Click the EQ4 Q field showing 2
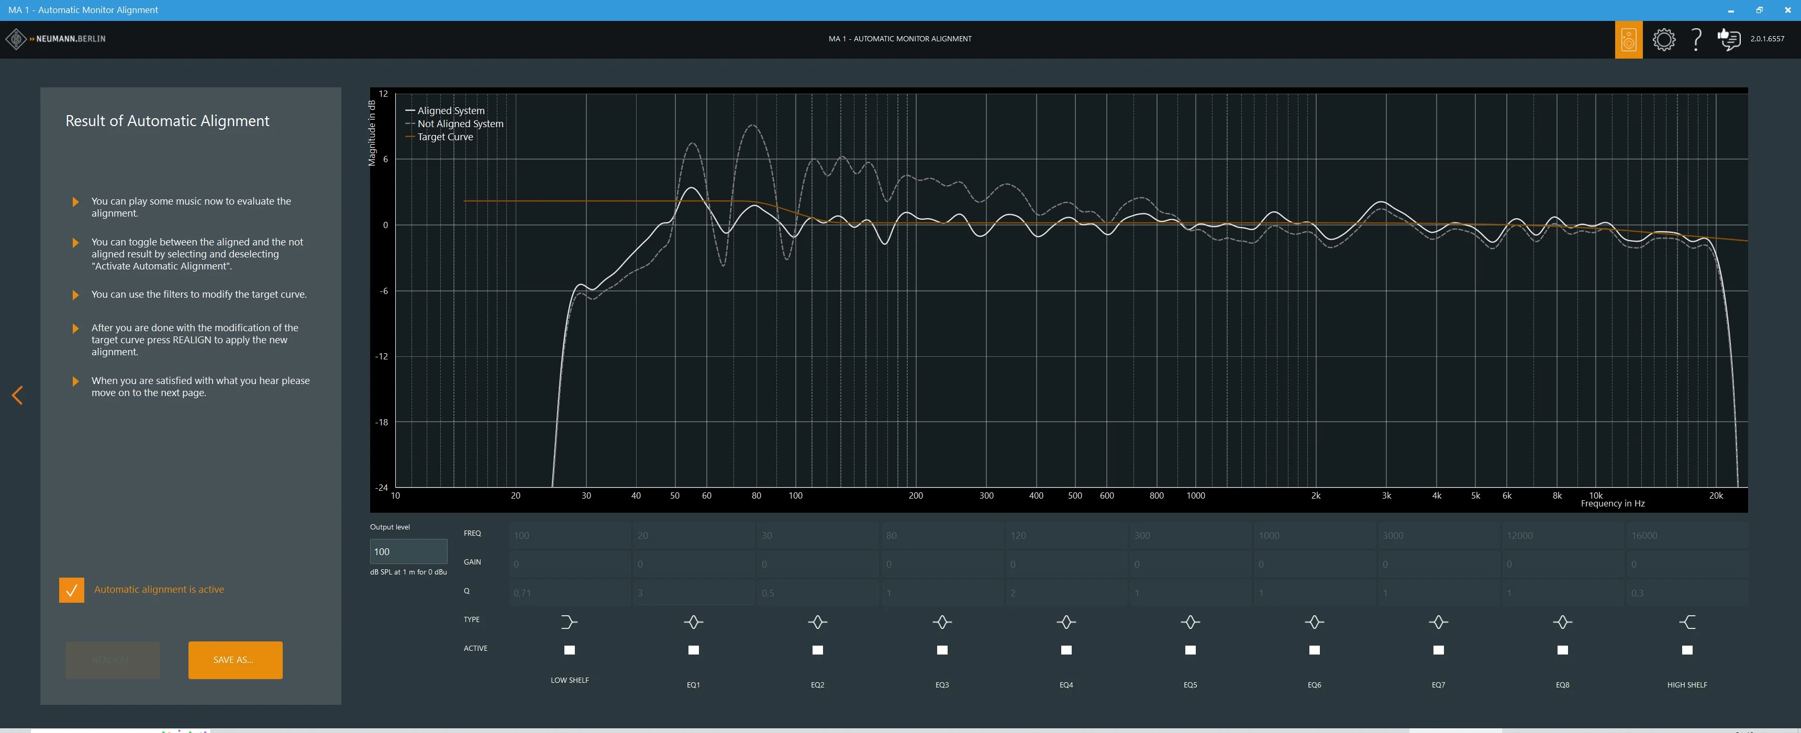This screenshot has height=733, width=1801. [1066, 593]
